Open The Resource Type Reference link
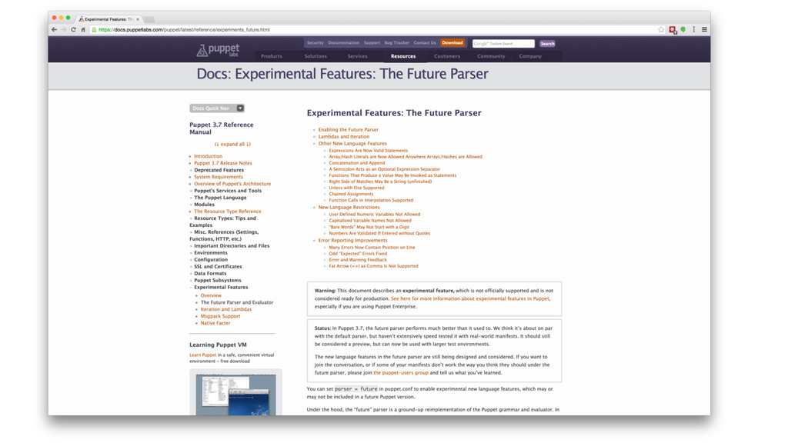The width and height of the screenshot is (788, 443). pyautogui.click(x=228, y=212)
